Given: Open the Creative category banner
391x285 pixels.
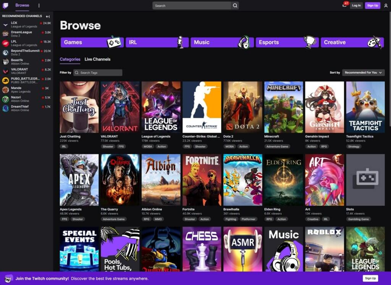Looking at the screenshot, I should coord(352,42).
